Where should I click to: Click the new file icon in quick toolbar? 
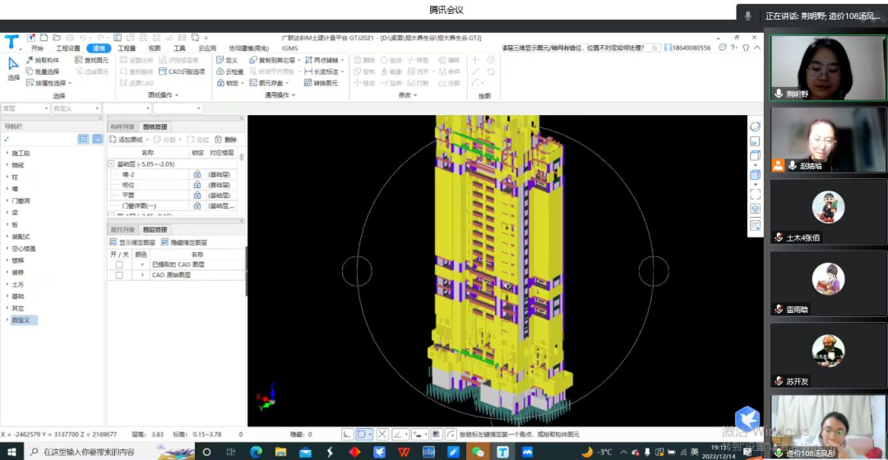click(x=44, y=37)
